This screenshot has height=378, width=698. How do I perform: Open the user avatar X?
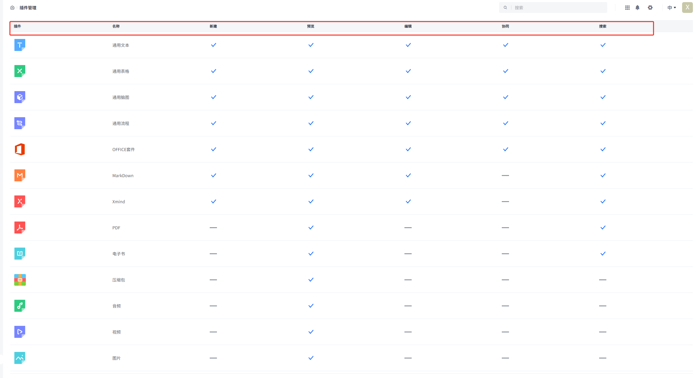[687, 7]
